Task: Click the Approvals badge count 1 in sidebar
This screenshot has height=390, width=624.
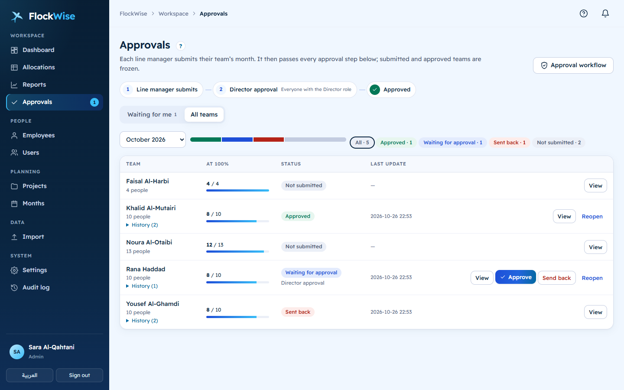Action: coord(94,102)
